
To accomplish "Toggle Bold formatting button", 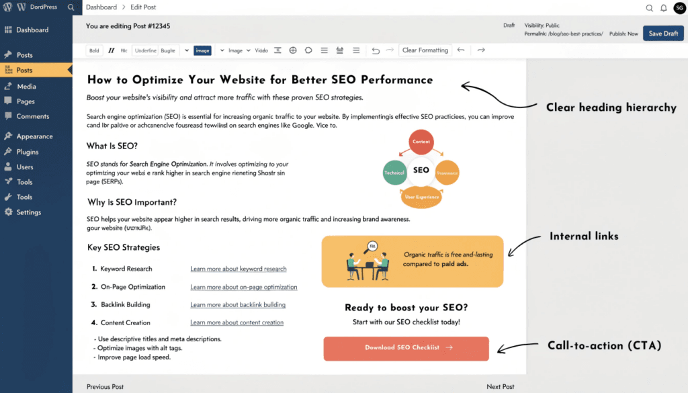I will point(94,50).
